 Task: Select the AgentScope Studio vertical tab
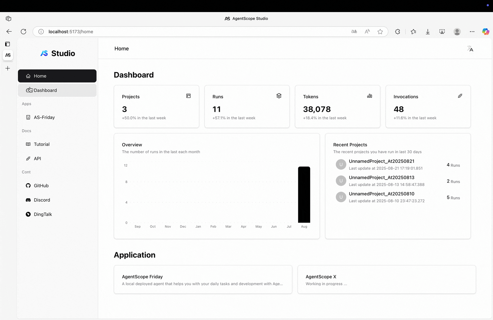click(x=8, y=55)
